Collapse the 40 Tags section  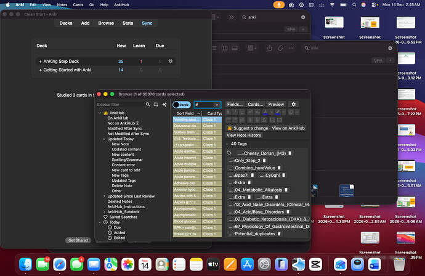tap(227, 144)
